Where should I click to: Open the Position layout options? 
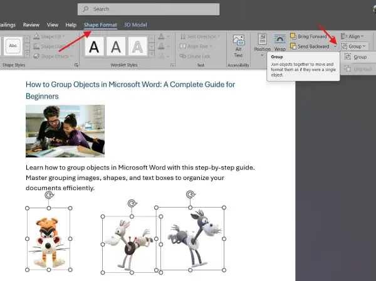(x=262, y=45)
